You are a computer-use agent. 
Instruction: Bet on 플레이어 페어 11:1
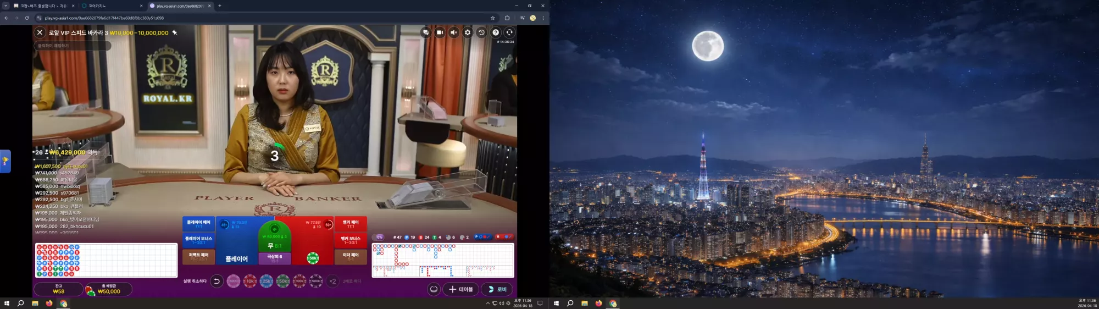tap(198, 224)
